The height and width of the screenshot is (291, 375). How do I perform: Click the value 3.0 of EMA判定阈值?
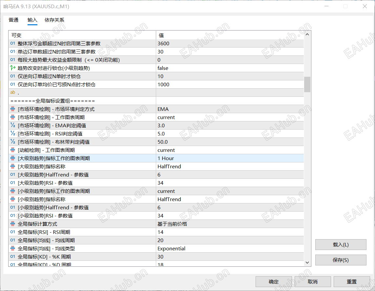230,125
